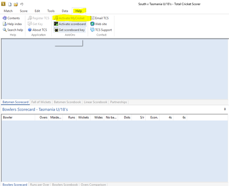Click the Wides column header
Screen dimensions: 229x186
97,117
